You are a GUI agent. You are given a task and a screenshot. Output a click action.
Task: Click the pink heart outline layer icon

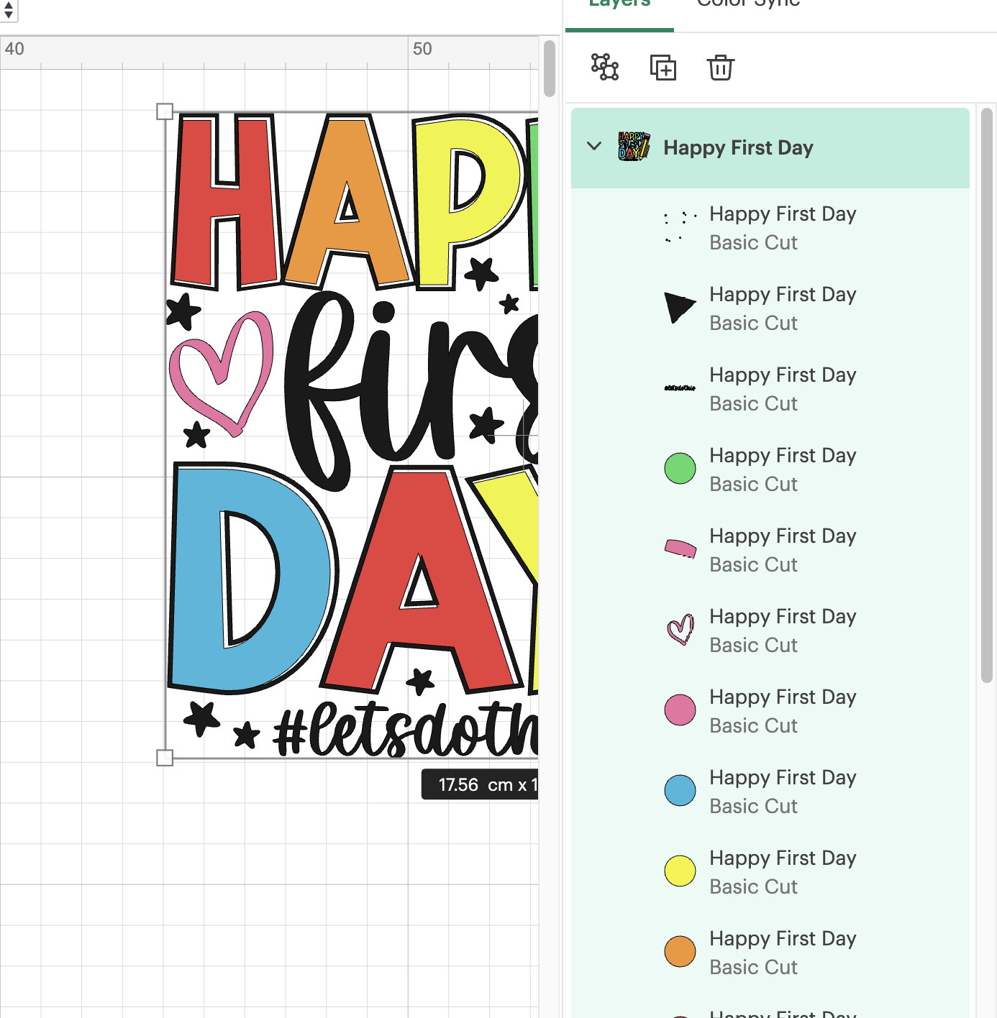pyautogui.click(x=679, y=630)
